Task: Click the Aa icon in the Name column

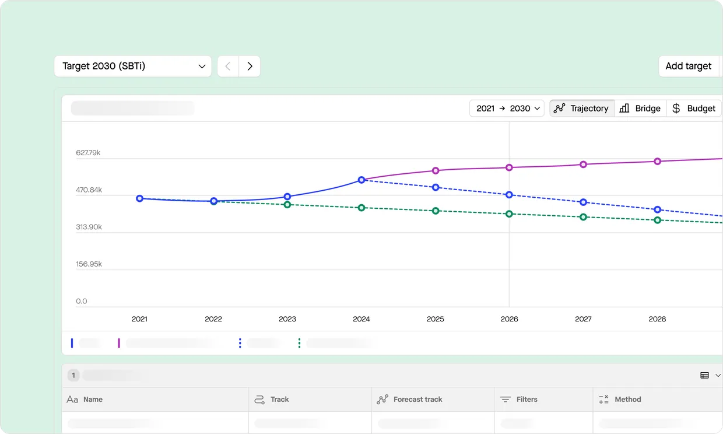Action: [72, 400]
